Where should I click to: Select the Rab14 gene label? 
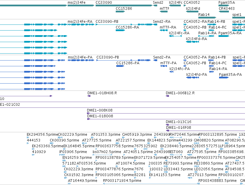tap(204, 14)
